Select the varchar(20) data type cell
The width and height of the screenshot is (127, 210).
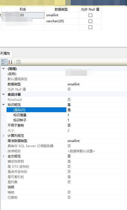click(x=61, y=21)
